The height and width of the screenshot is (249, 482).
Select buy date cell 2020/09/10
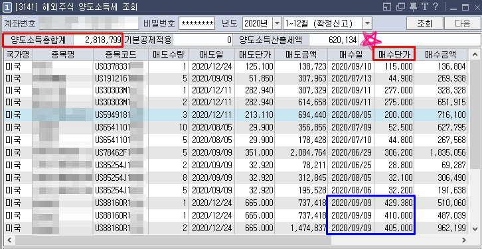[x=351, y=66]
